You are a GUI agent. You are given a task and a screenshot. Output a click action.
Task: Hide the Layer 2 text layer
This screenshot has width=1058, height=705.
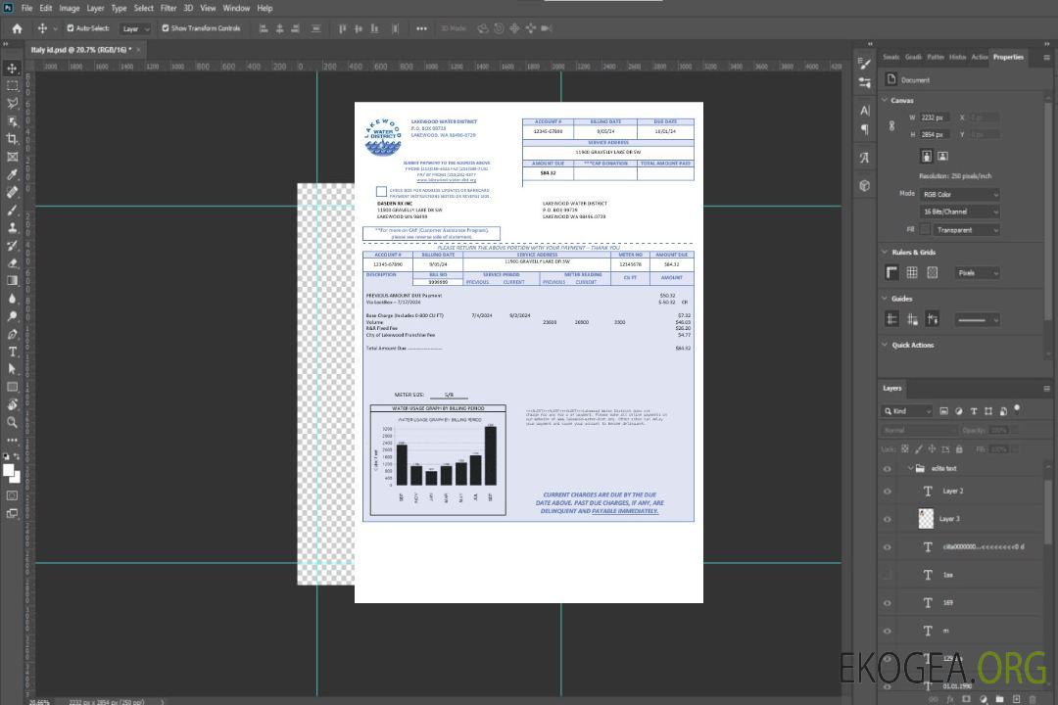(887, 491)
